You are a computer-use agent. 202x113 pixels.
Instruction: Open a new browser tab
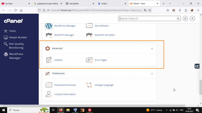tap(164, 4)
